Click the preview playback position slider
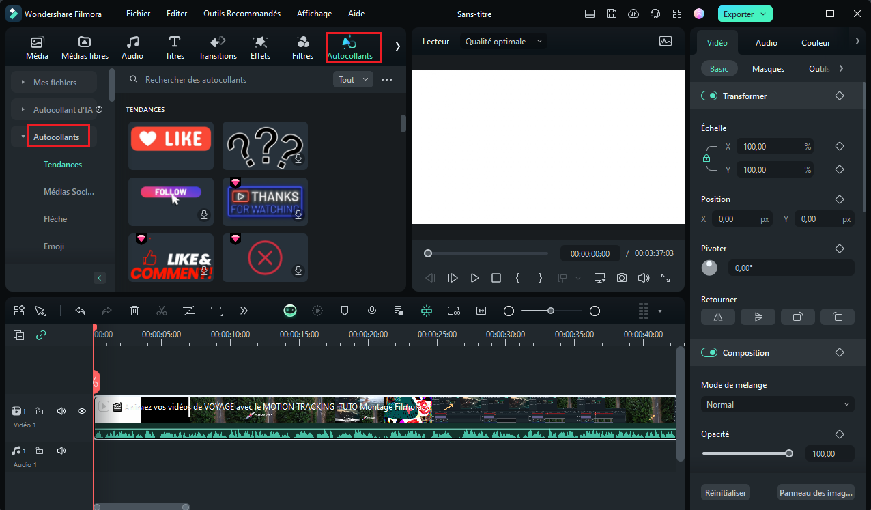Image resolution: width=871 pixels, height=510 pixels. click(x=486, y=253)
